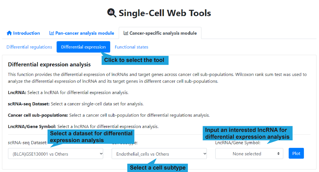Click the Single-Cell Web Tools title text
319x172 pixels.
click(x=165, y=13)
